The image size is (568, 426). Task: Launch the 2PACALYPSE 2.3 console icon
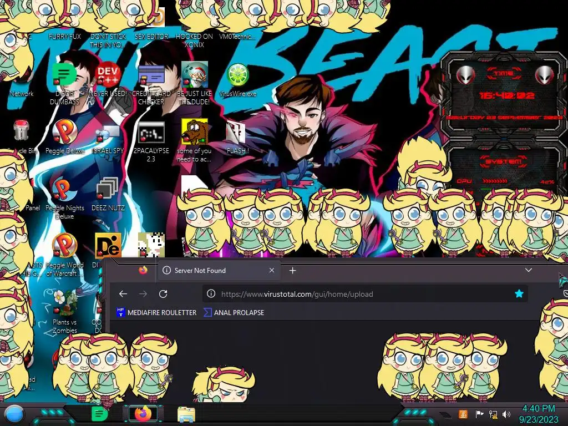coord(151,132)
